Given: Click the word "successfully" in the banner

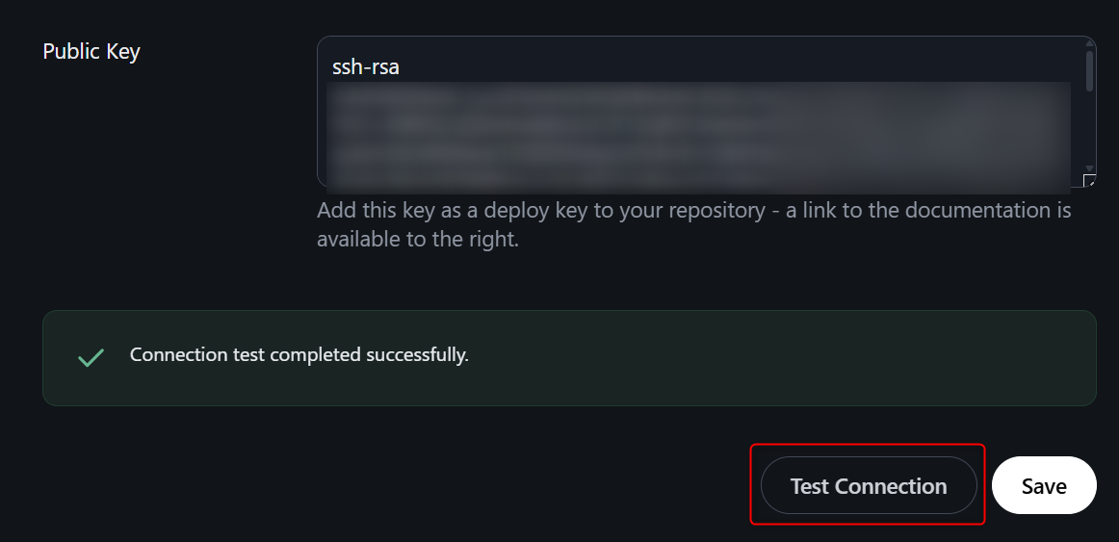Looking at the screenshot, I should [x=416, y=355].
